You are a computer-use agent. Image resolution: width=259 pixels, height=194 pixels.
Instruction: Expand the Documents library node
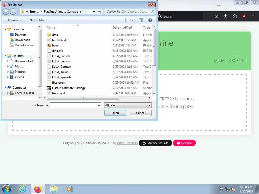(8, 61)
